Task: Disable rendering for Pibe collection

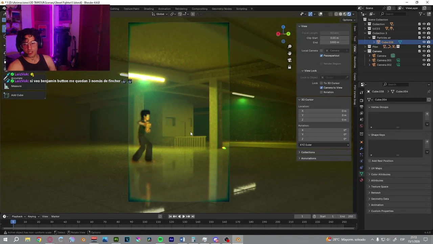Action: pos(429,47)
